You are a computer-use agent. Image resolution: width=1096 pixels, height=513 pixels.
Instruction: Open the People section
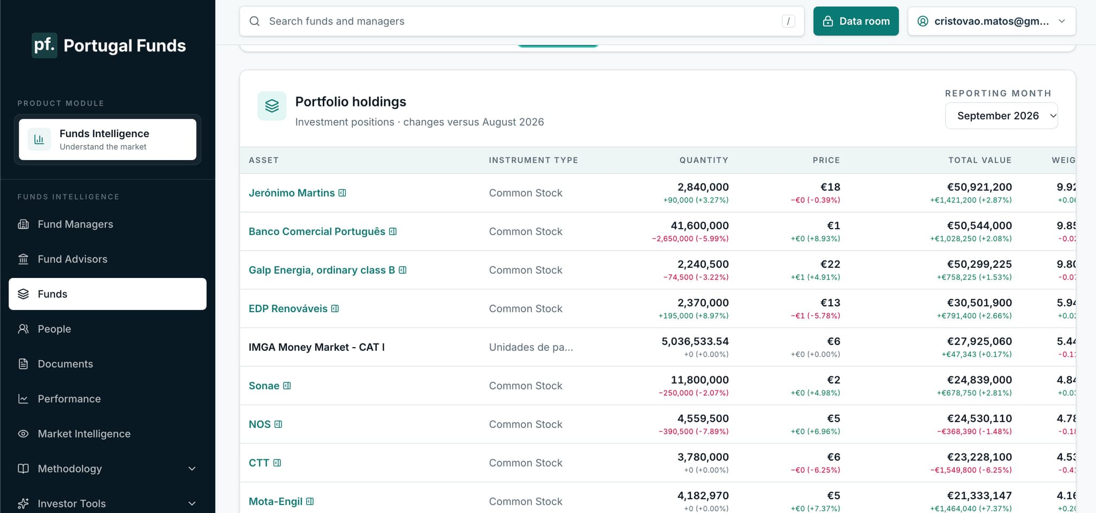coord(108,329)
